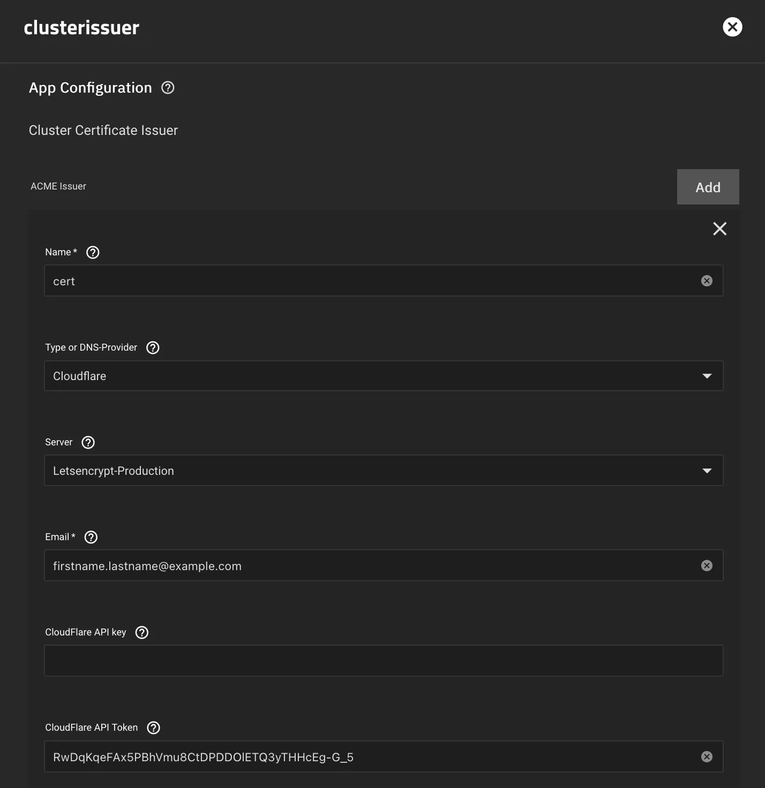
Task: Open help for Type or DNS-Provider
Action: (152, 347)
